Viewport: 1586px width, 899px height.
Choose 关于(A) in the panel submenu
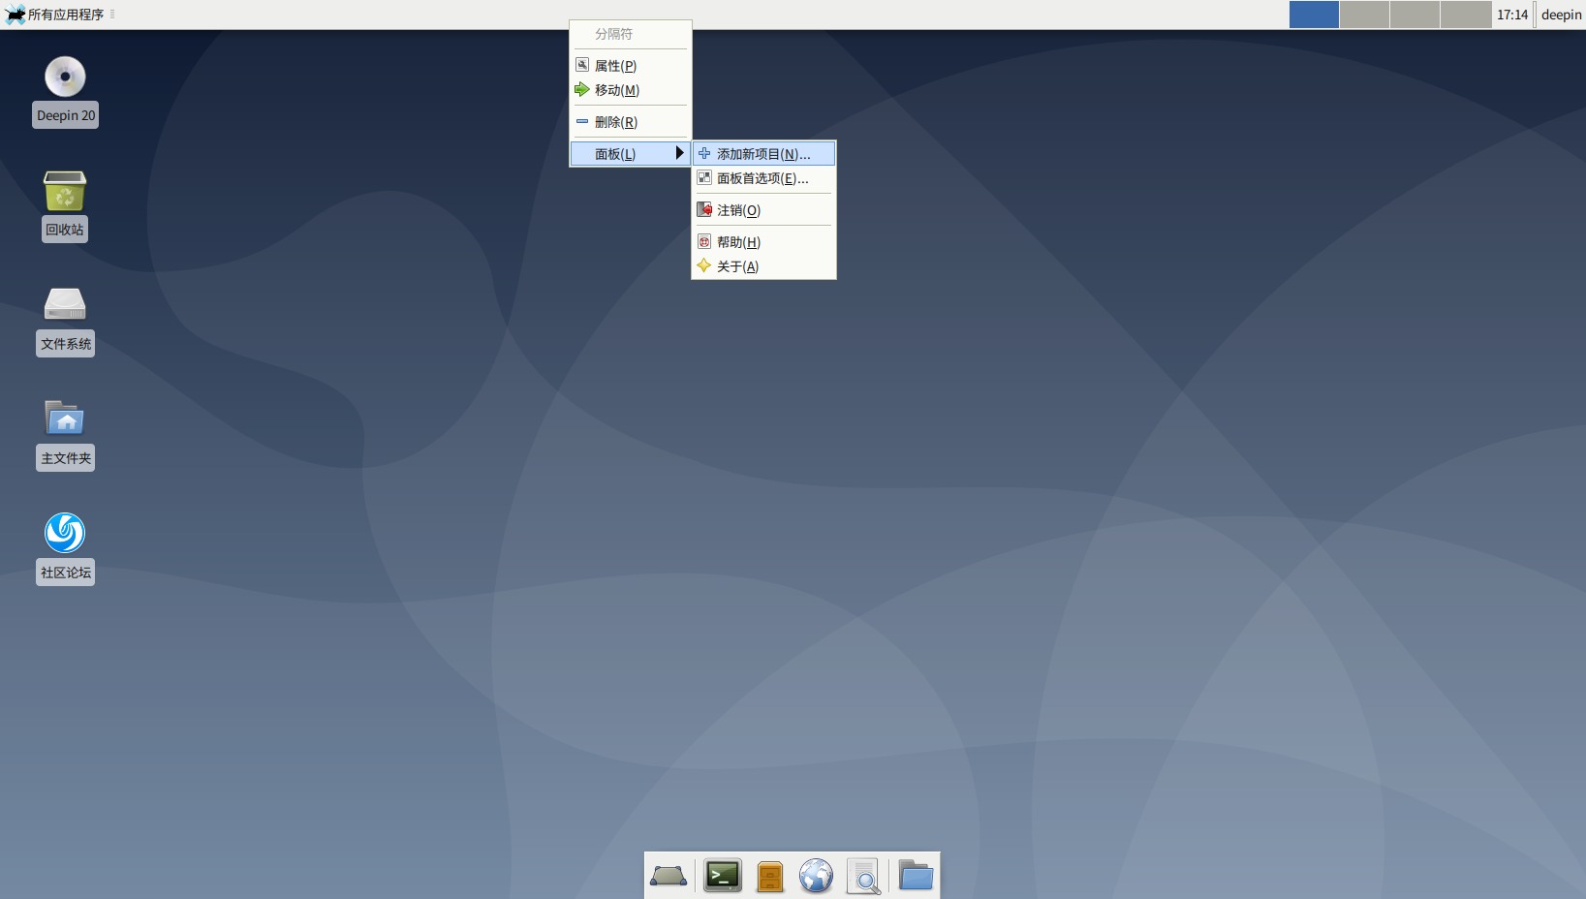[763, 266]
